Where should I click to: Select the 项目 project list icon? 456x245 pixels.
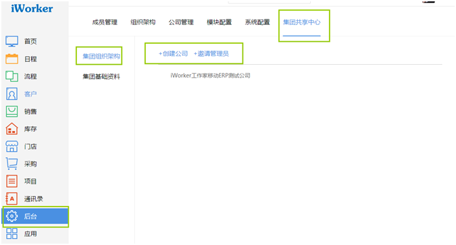pos(11,181)
